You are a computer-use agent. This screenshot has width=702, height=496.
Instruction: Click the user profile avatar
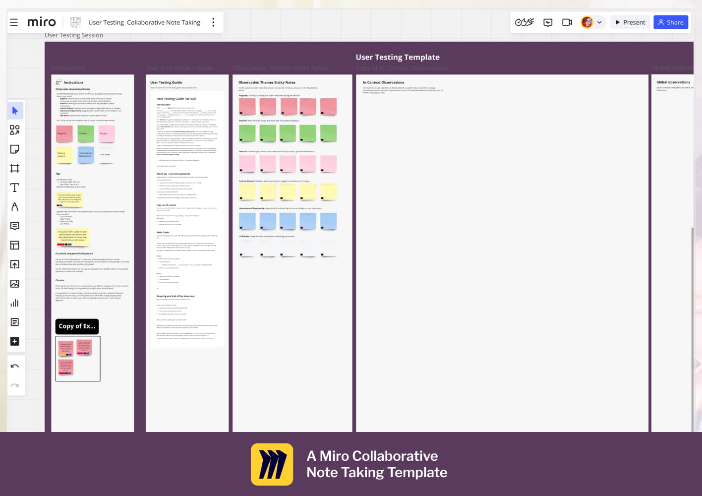click(x=587, y=22)
